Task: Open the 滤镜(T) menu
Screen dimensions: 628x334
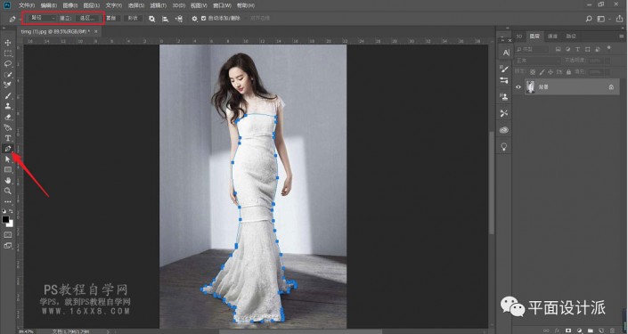Action: (158, 5)
